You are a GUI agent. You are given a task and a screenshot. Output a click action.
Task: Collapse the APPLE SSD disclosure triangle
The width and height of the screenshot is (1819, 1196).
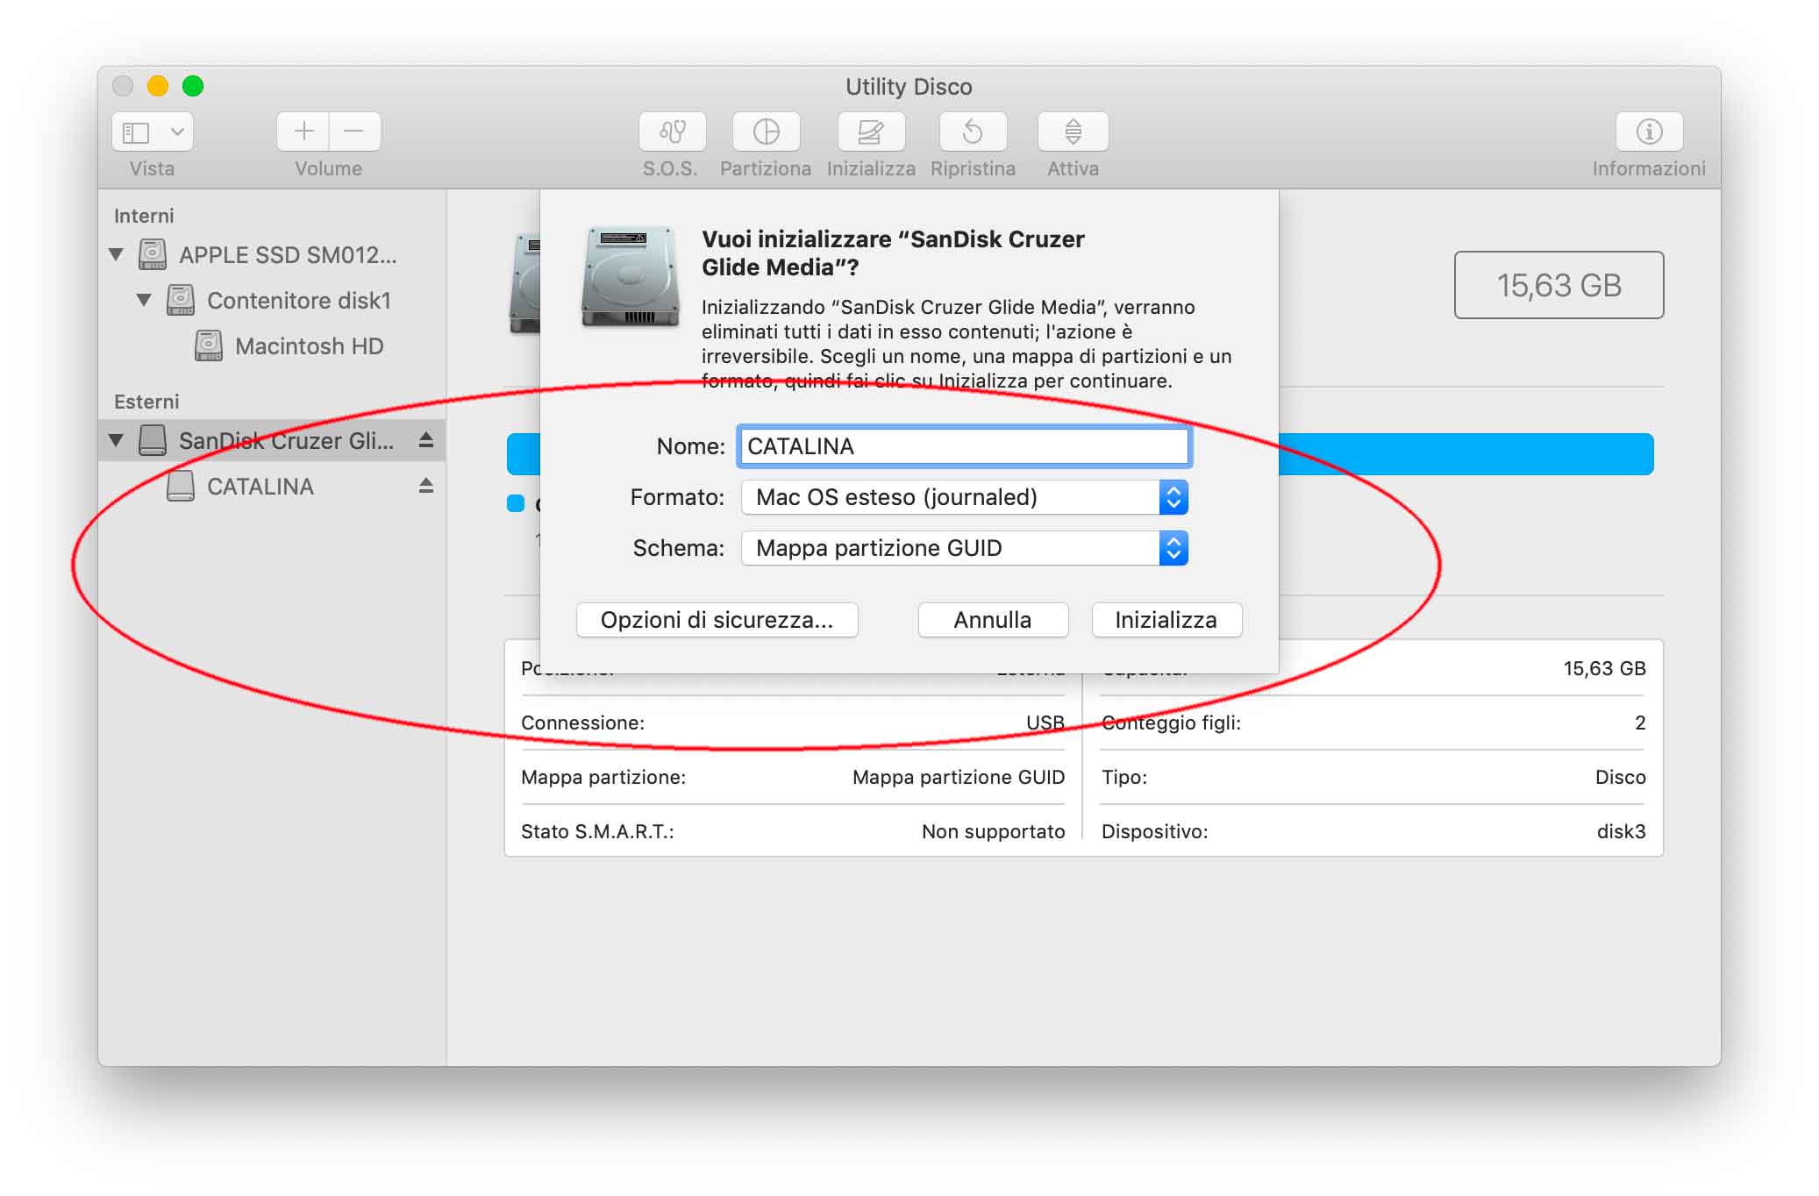pos(116,254)
